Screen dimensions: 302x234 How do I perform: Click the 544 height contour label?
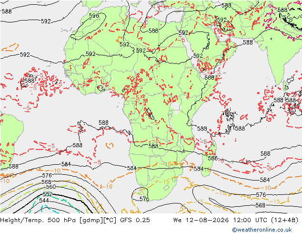(x=44, y=201)
